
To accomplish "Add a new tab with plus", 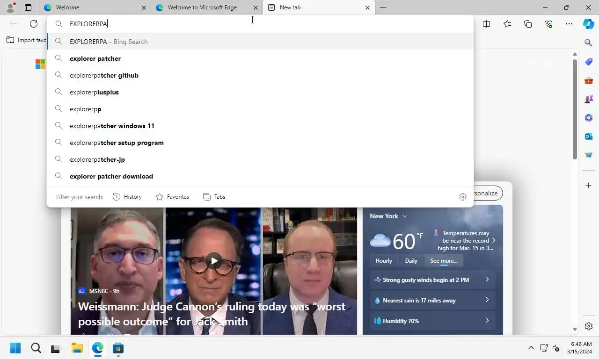I will point(383,7).
